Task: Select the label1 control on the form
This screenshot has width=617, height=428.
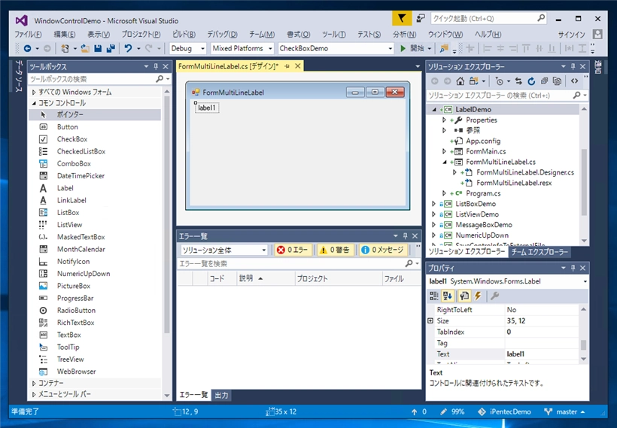Action: point(207,108)
